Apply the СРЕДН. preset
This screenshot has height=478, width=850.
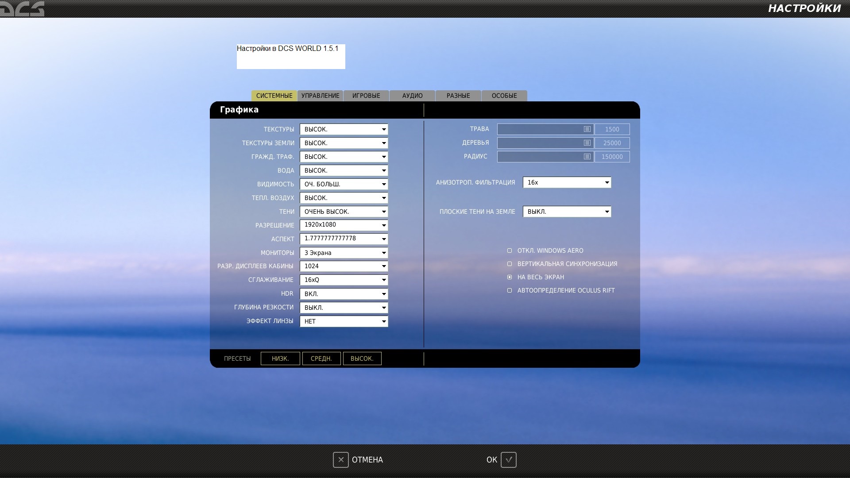point(321,358)
